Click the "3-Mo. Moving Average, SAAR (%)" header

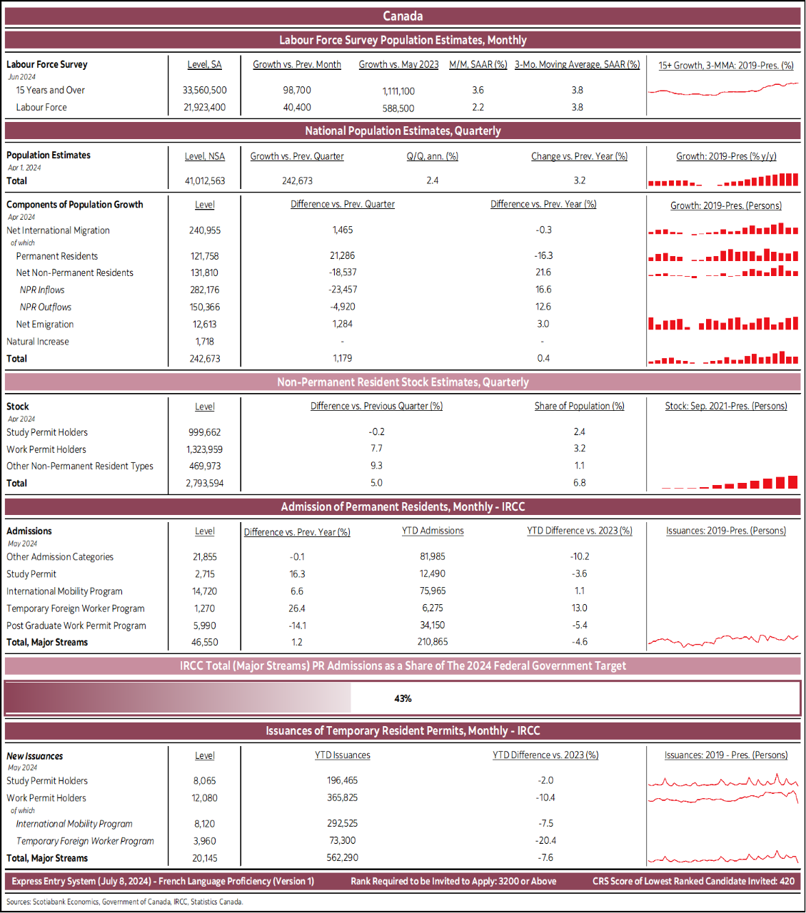tap(577, 64)
